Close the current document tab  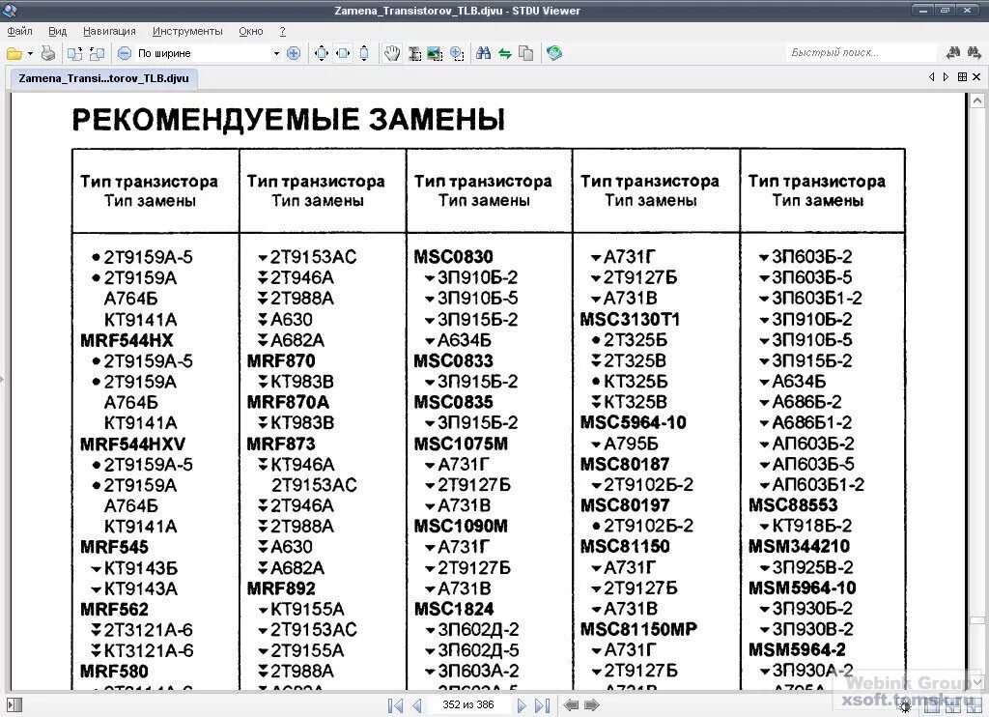[976, 77]
